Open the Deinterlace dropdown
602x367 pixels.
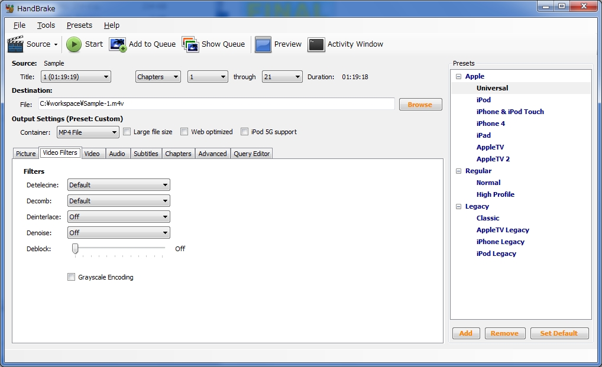119,217
